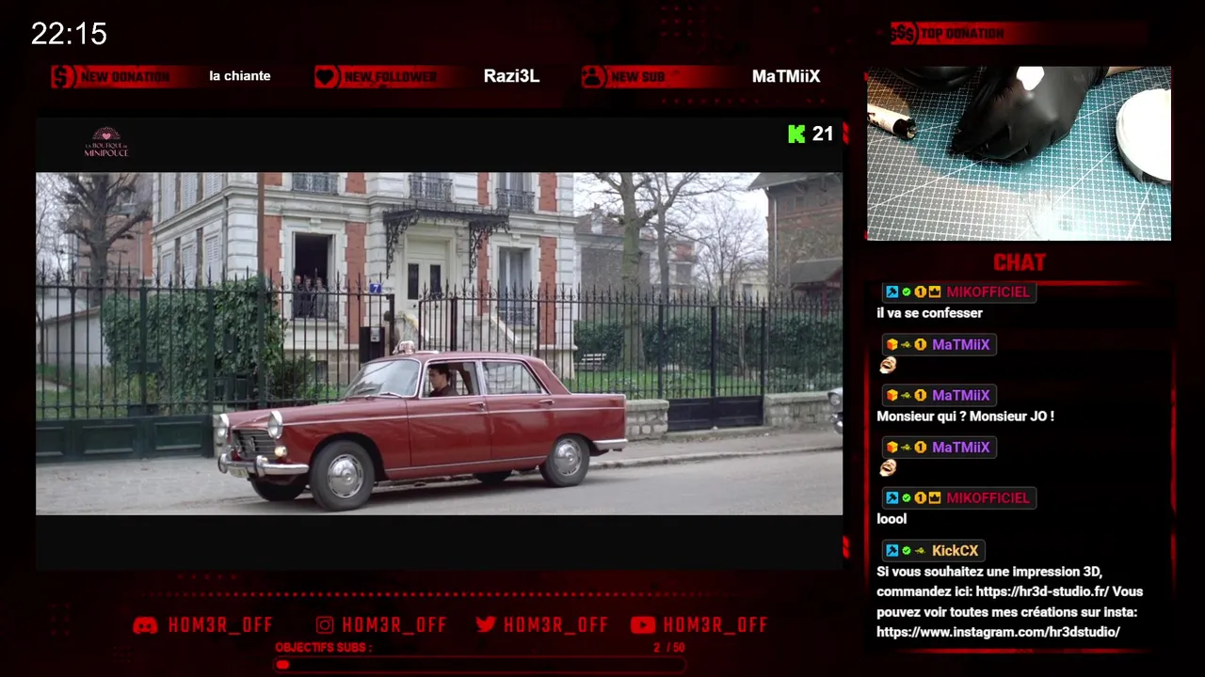The image size is (1205, 677).
Task: Click the username MIKOFFICIEL above 'loool'
Action: click(x=988, y=498)
